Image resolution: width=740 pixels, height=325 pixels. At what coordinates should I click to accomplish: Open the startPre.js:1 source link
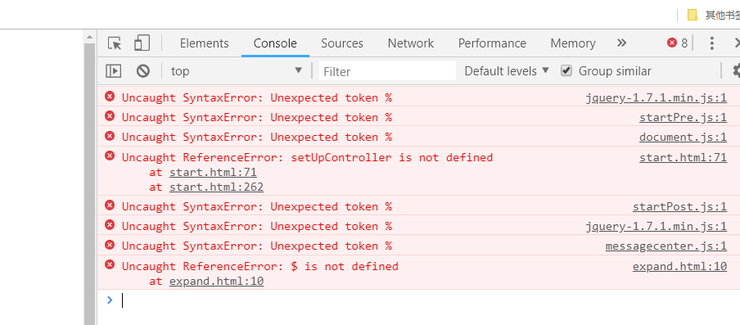pyautogui.click(x=683, y=117)
